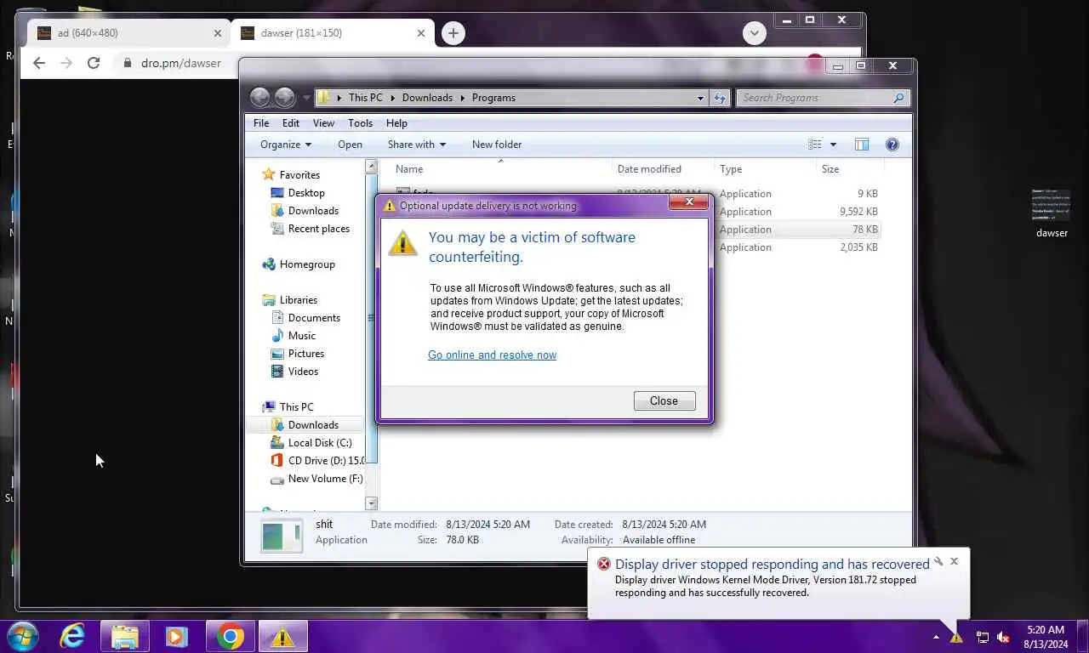Open the Help menu
The height and width of the screenshot is (653, 1089).
pos(396,123)
